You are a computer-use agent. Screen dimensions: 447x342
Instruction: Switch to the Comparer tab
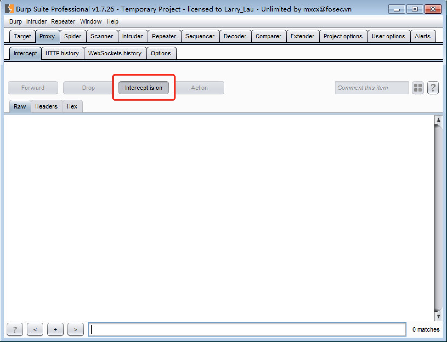point(268,36)
